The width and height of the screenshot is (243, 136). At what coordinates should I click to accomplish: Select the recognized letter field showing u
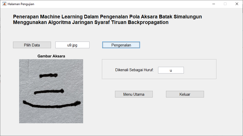(x=171, y=70)
